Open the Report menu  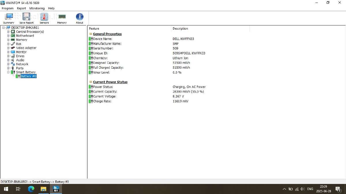tap(21, 8)
